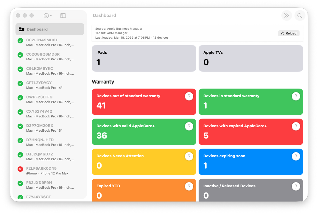Open help on Inactive / Released Devices
Screen dimensions: 318x214
coord(296,186)
